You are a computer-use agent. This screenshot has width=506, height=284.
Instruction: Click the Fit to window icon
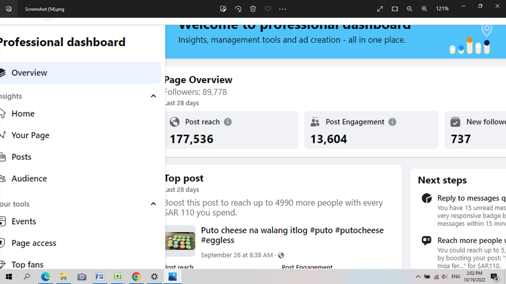coord(395,9)
